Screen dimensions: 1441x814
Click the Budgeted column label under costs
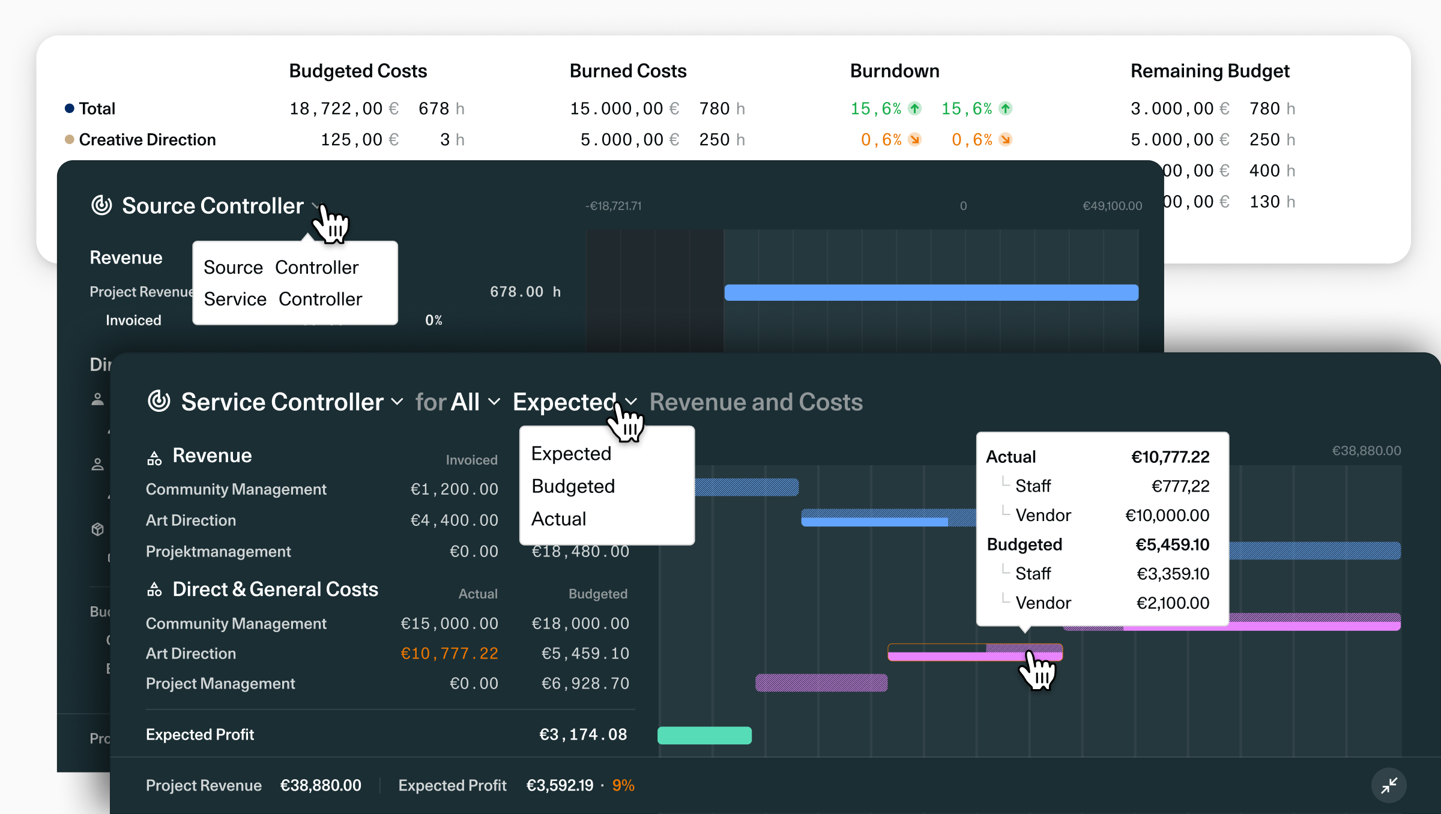598,594
